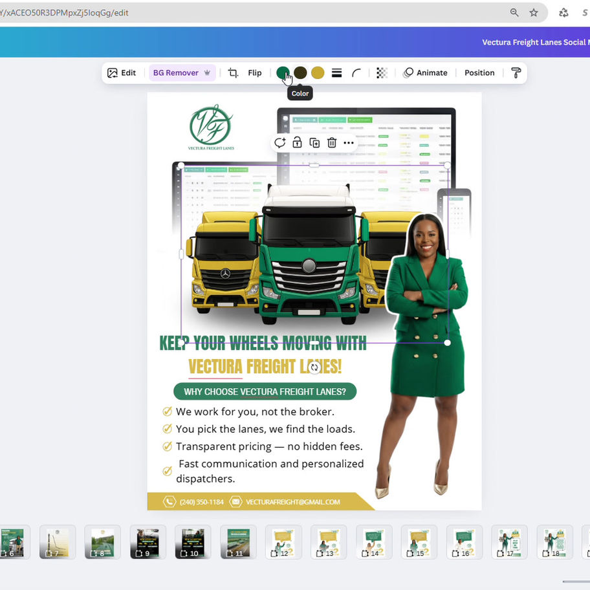
Task: Pick the dark olive color swatch
Action: [x=300, y=72]
